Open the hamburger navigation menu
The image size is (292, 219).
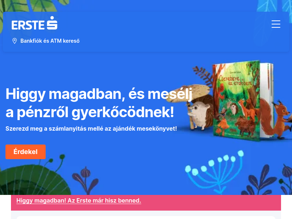[x=276, y=24]
